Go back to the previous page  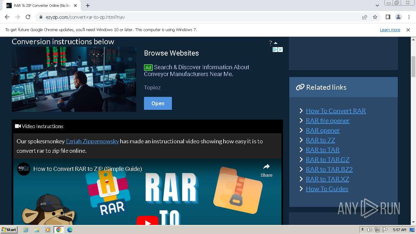(7, 17)
